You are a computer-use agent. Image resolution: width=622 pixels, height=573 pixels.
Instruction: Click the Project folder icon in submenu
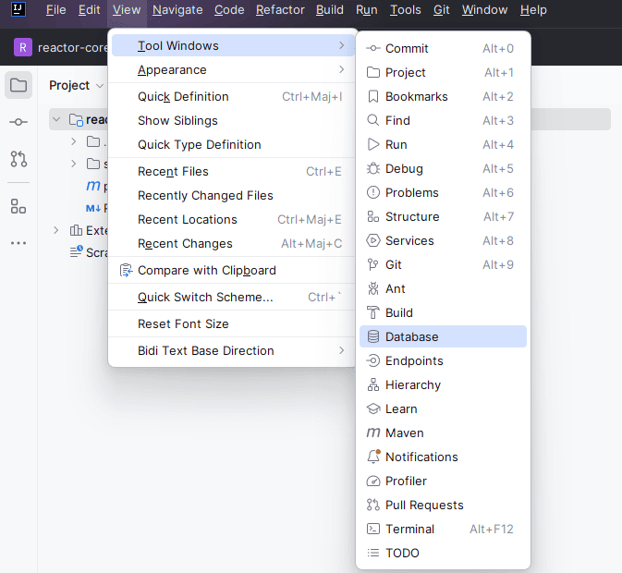pyautogui.click(x=372, y=73)
